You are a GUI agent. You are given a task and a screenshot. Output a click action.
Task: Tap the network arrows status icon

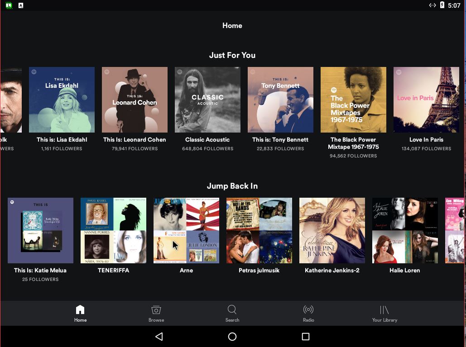(432, 5)
